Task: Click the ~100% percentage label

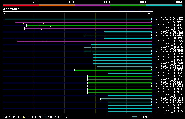Action: click(177, 2)
